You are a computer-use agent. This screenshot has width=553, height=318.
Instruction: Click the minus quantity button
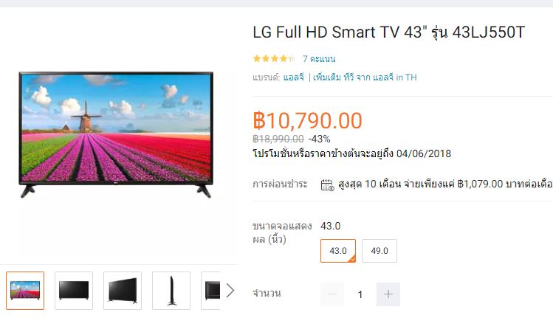coord(332,294)
